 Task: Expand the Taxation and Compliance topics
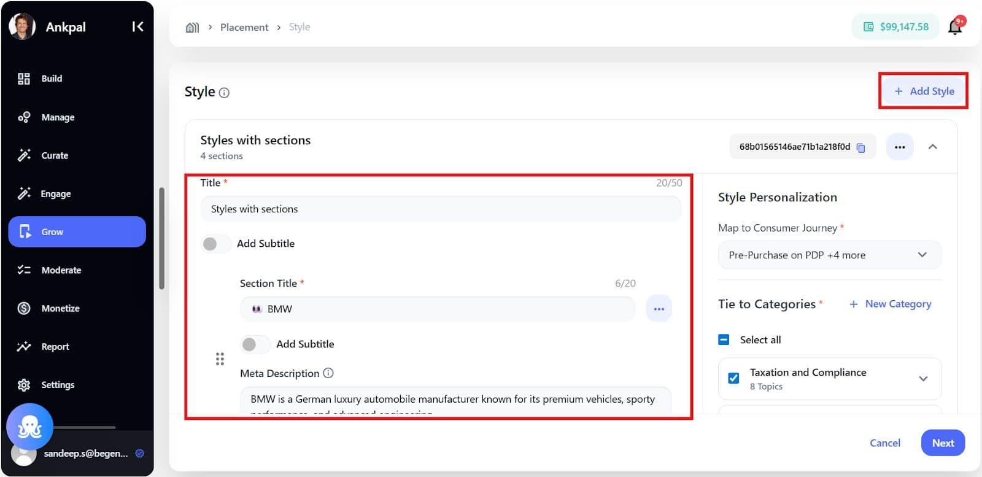click(x=922, y=379)
